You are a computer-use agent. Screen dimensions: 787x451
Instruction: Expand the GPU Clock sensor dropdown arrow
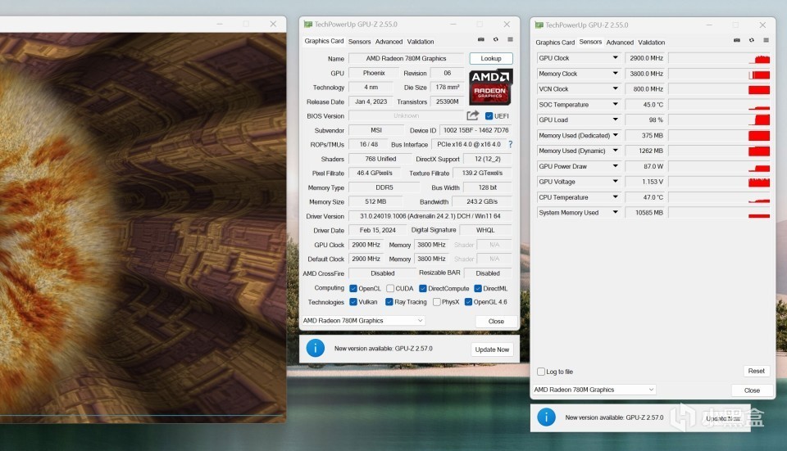[615, 58]
